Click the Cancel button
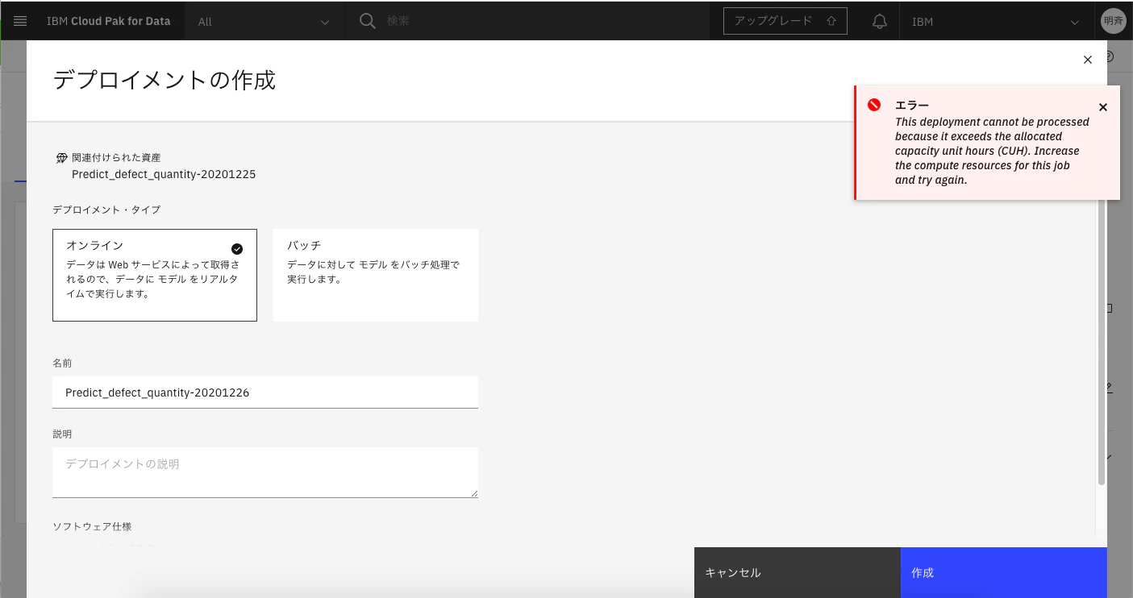This screenshot has height=598, width=1133. [798, 572]
